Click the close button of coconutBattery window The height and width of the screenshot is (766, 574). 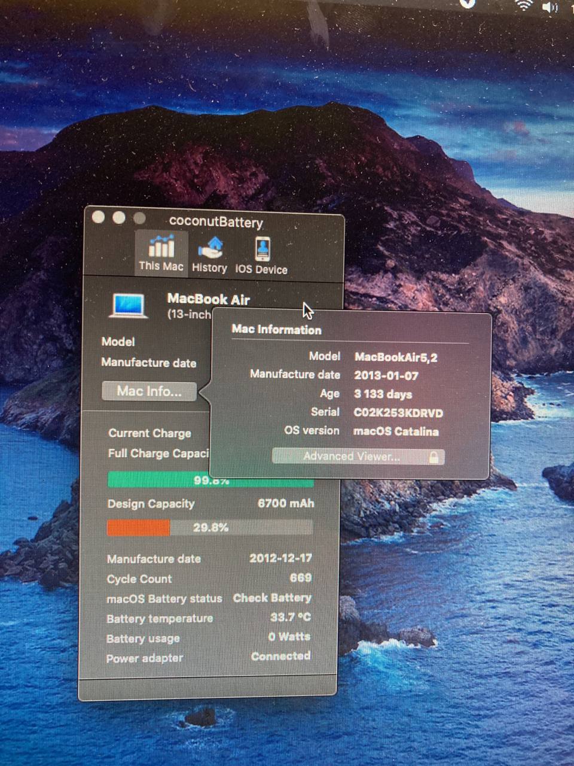[x=99, y=217]
